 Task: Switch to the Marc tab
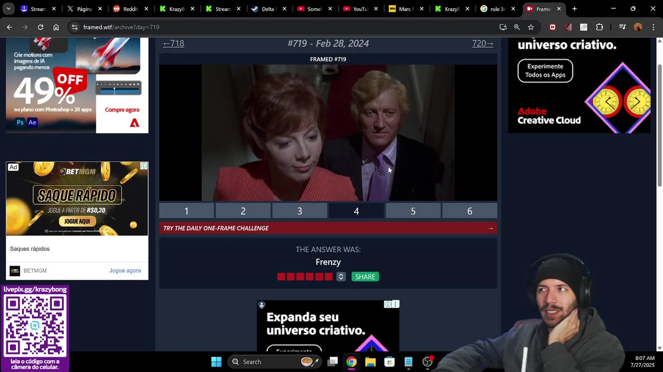406,9
